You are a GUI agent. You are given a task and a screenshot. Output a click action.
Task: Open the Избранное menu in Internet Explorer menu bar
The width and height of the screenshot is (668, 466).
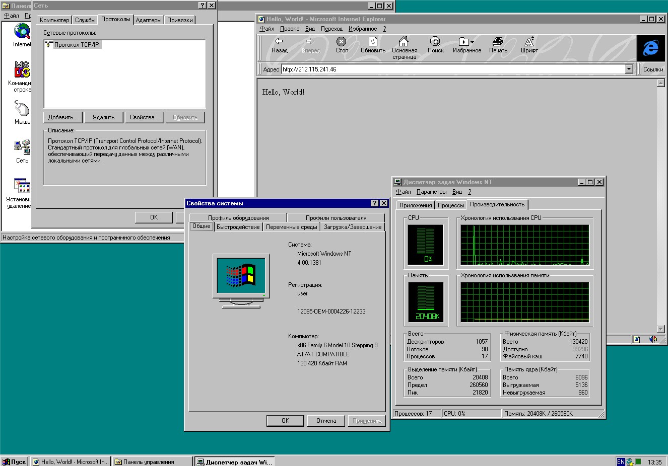point(363,29)
